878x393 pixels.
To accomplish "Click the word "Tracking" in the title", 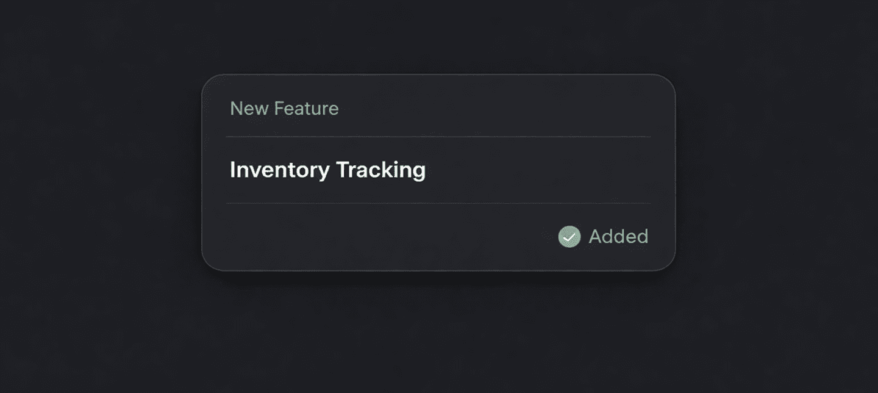I will coord(380,170).
